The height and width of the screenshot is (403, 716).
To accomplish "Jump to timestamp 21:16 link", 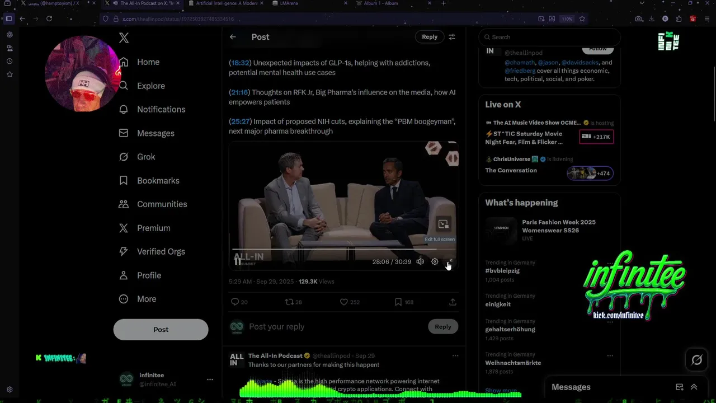I will 240,92.
